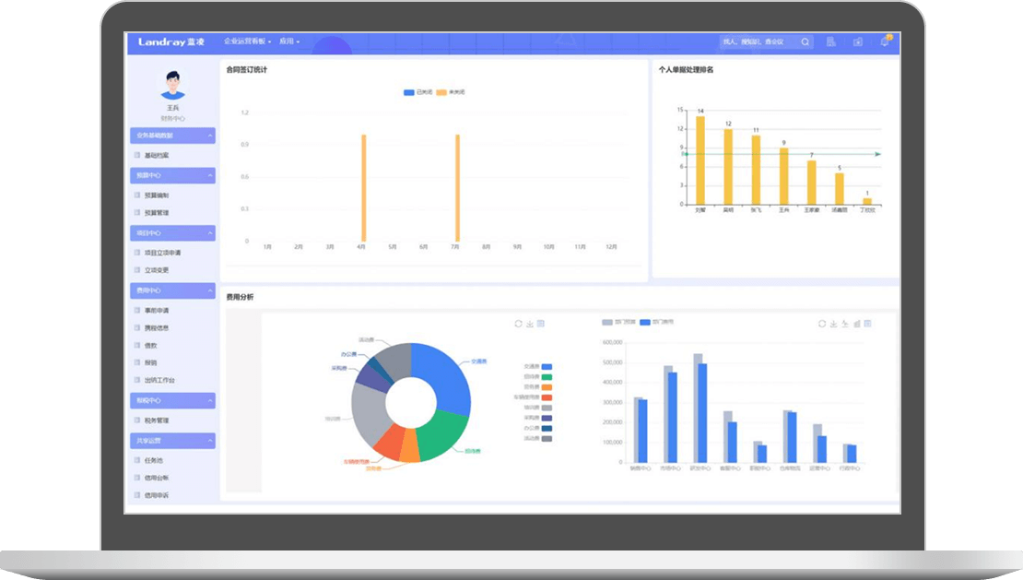Refresh the pie chart with restore icon

click(x=518, y=324)
